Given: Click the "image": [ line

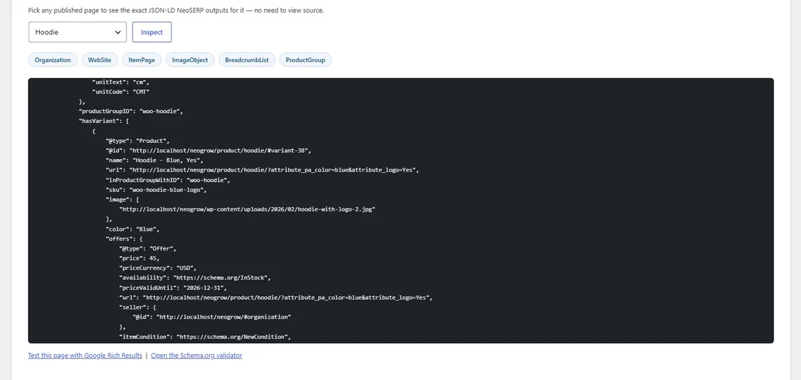Looking at the screenshot, I should click(123, 199).
